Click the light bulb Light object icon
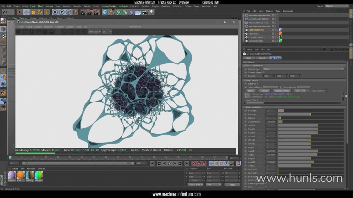The image size is (353, 198). [x=151, y=12]
